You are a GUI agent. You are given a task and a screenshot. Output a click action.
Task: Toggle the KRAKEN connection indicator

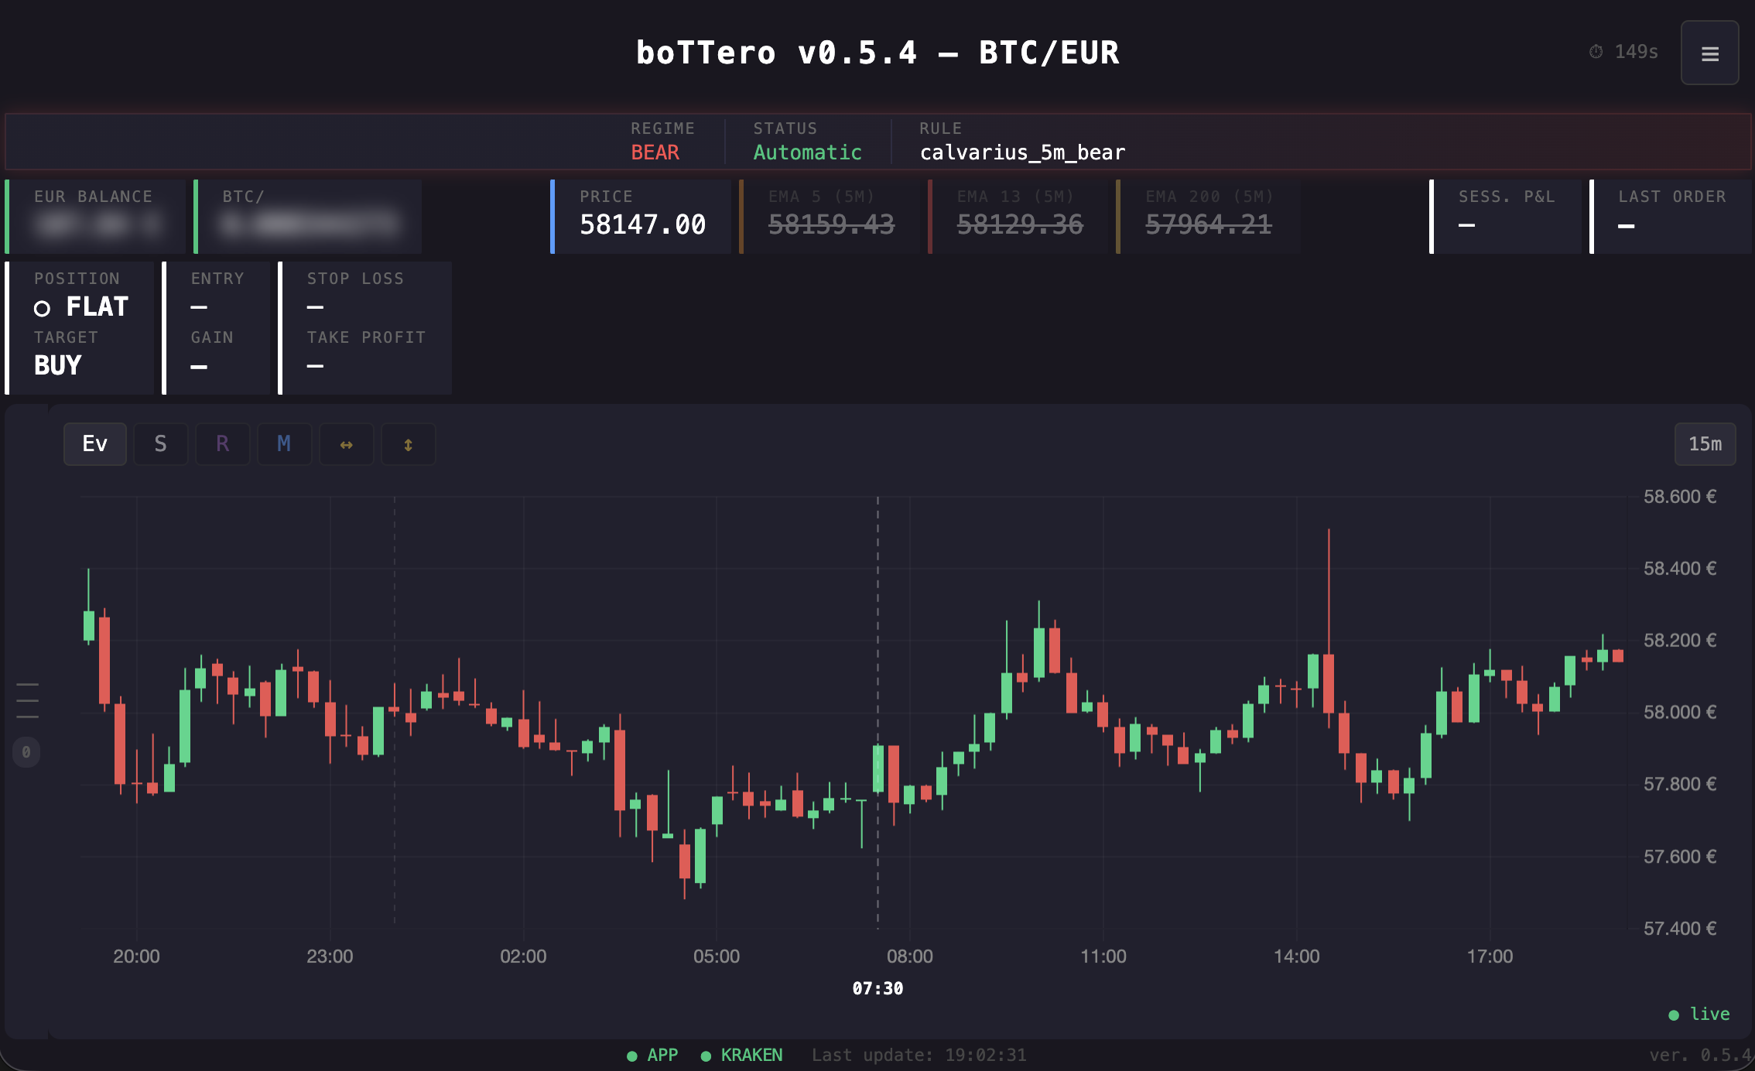(x=741, y=1054)
